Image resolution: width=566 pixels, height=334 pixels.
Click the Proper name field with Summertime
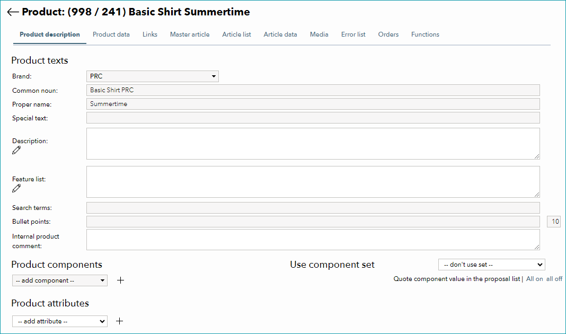click(313, 104)
